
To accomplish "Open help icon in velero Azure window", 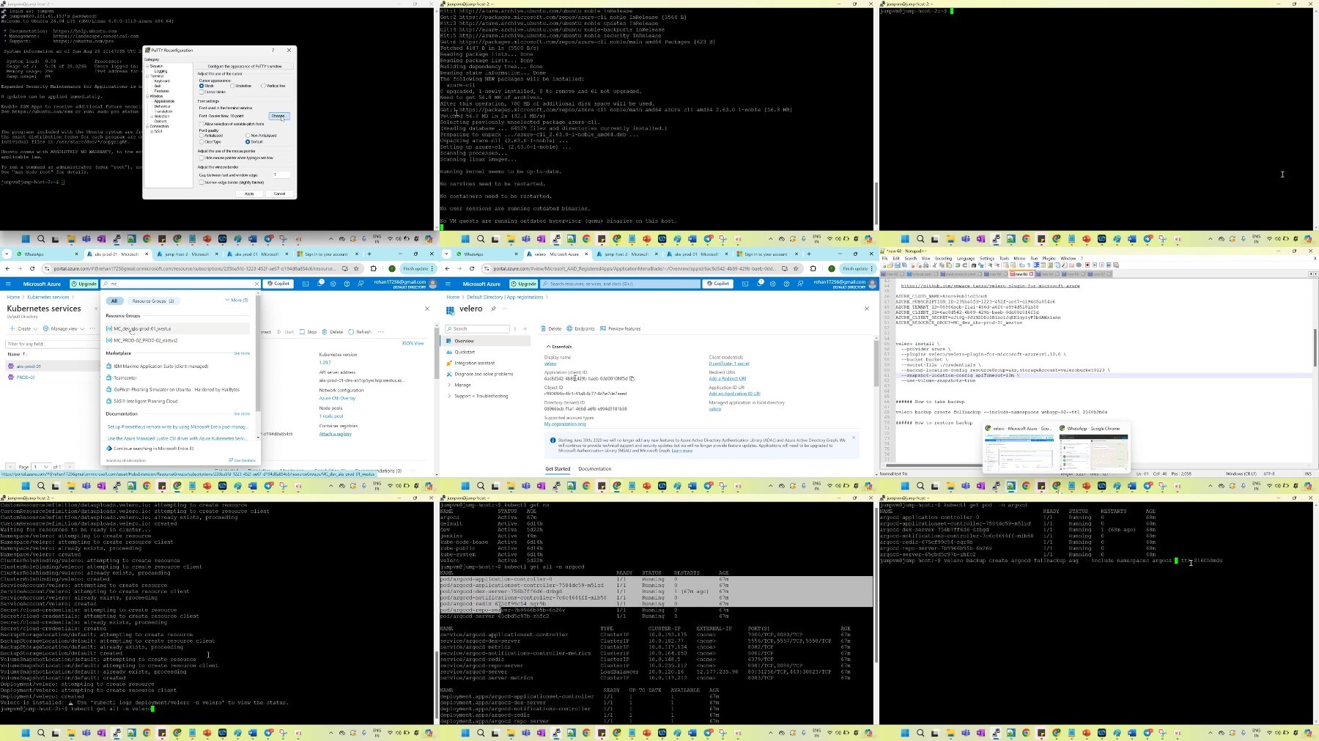I will 787,284.
